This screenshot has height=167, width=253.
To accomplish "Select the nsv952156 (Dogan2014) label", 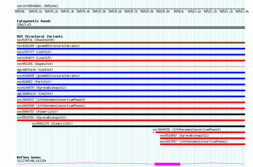I will coord(35,64).
